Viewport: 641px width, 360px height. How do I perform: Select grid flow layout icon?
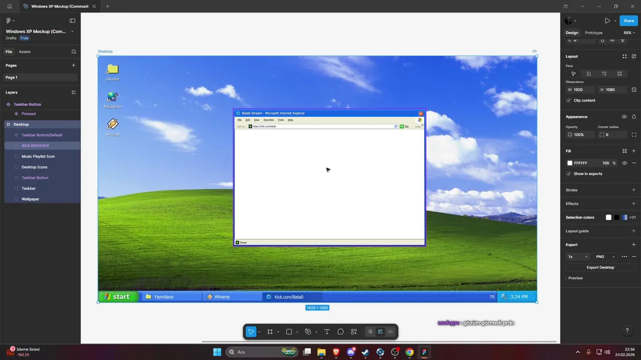619,73
